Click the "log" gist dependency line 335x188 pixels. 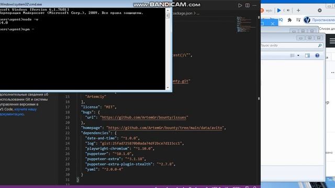coord(135,144)
